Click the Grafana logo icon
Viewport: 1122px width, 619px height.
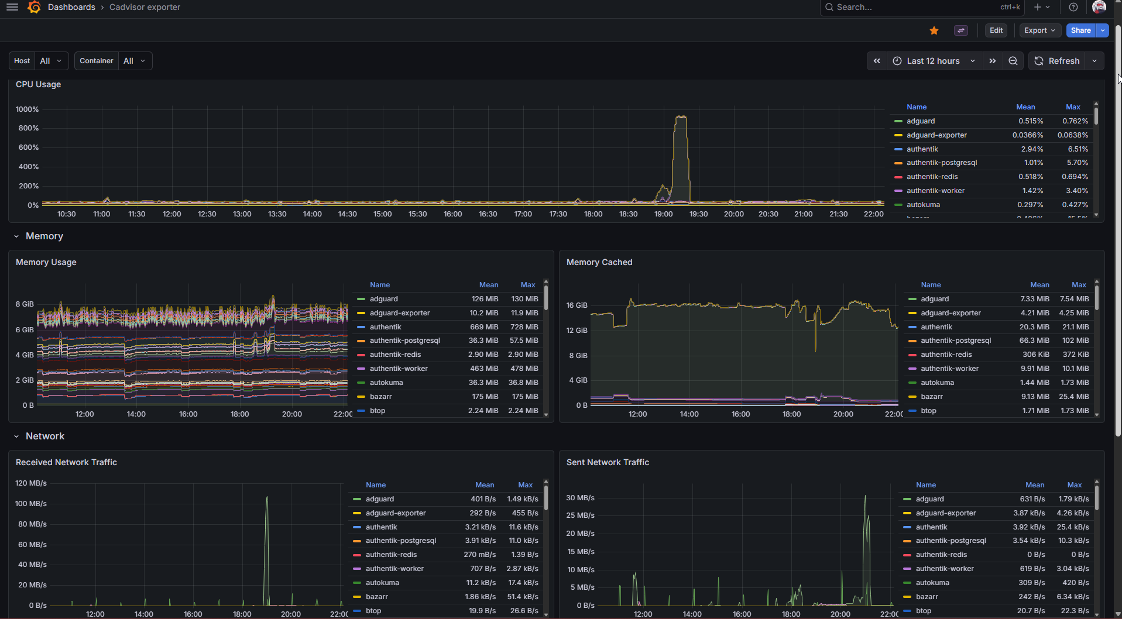point(35,7)
